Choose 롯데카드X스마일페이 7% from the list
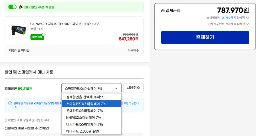Image resolution: width=256 pixels, height=136 pixels. point(91,111)
